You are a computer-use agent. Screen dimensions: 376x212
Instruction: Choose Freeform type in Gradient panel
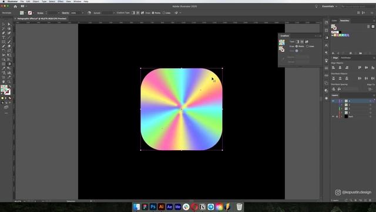click(x=307, y=42)
